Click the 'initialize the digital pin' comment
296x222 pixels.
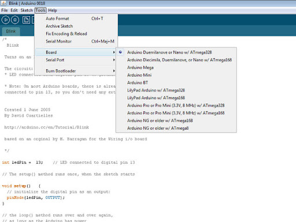click(58, 191)
